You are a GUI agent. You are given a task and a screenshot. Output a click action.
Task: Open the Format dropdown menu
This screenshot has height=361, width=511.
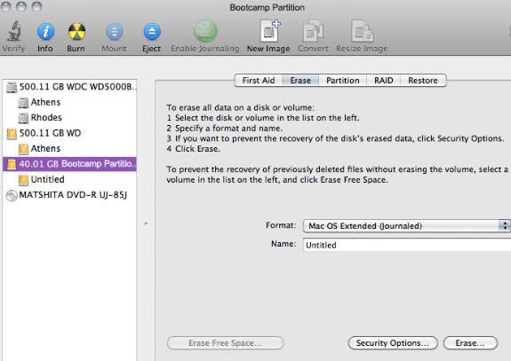point(407,225)
